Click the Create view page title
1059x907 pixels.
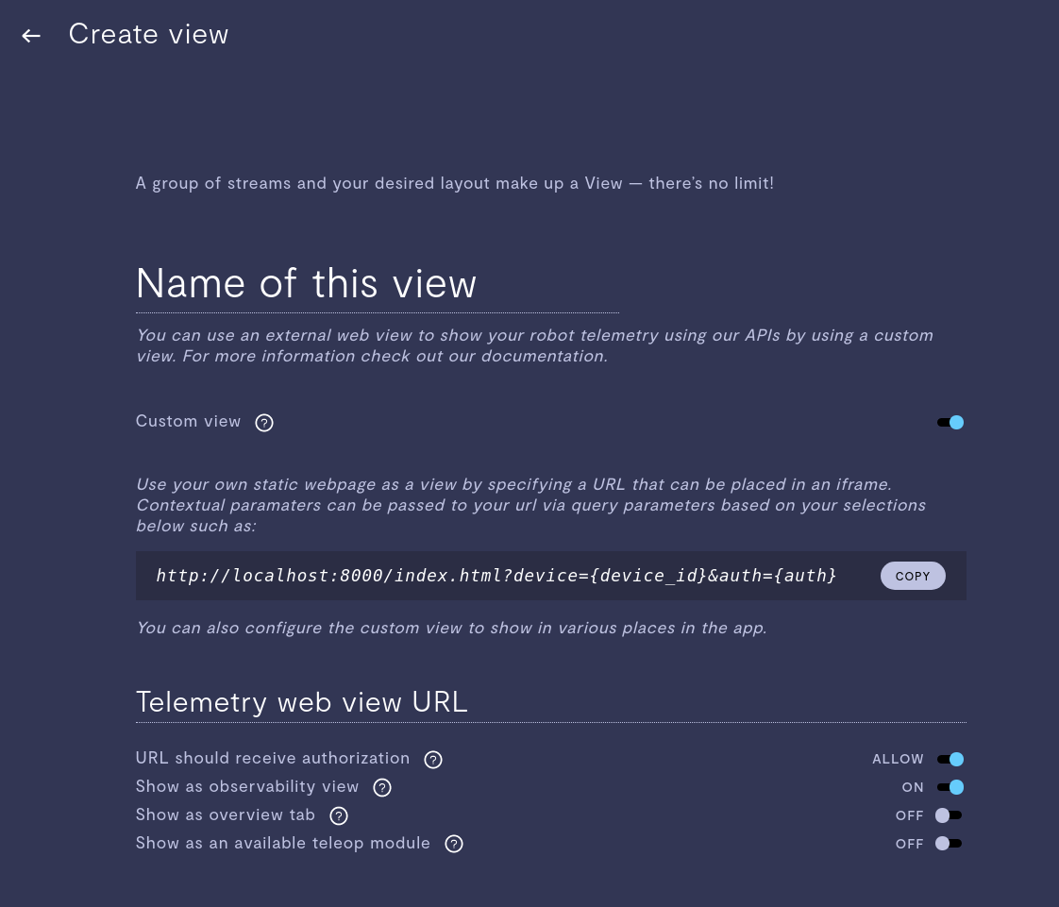click(148, 34)
